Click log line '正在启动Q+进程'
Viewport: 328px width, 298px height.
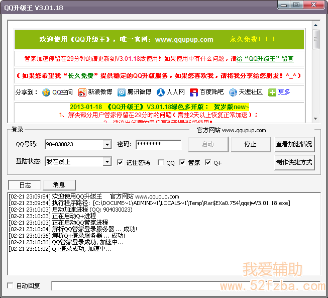(x=52, y=216)
